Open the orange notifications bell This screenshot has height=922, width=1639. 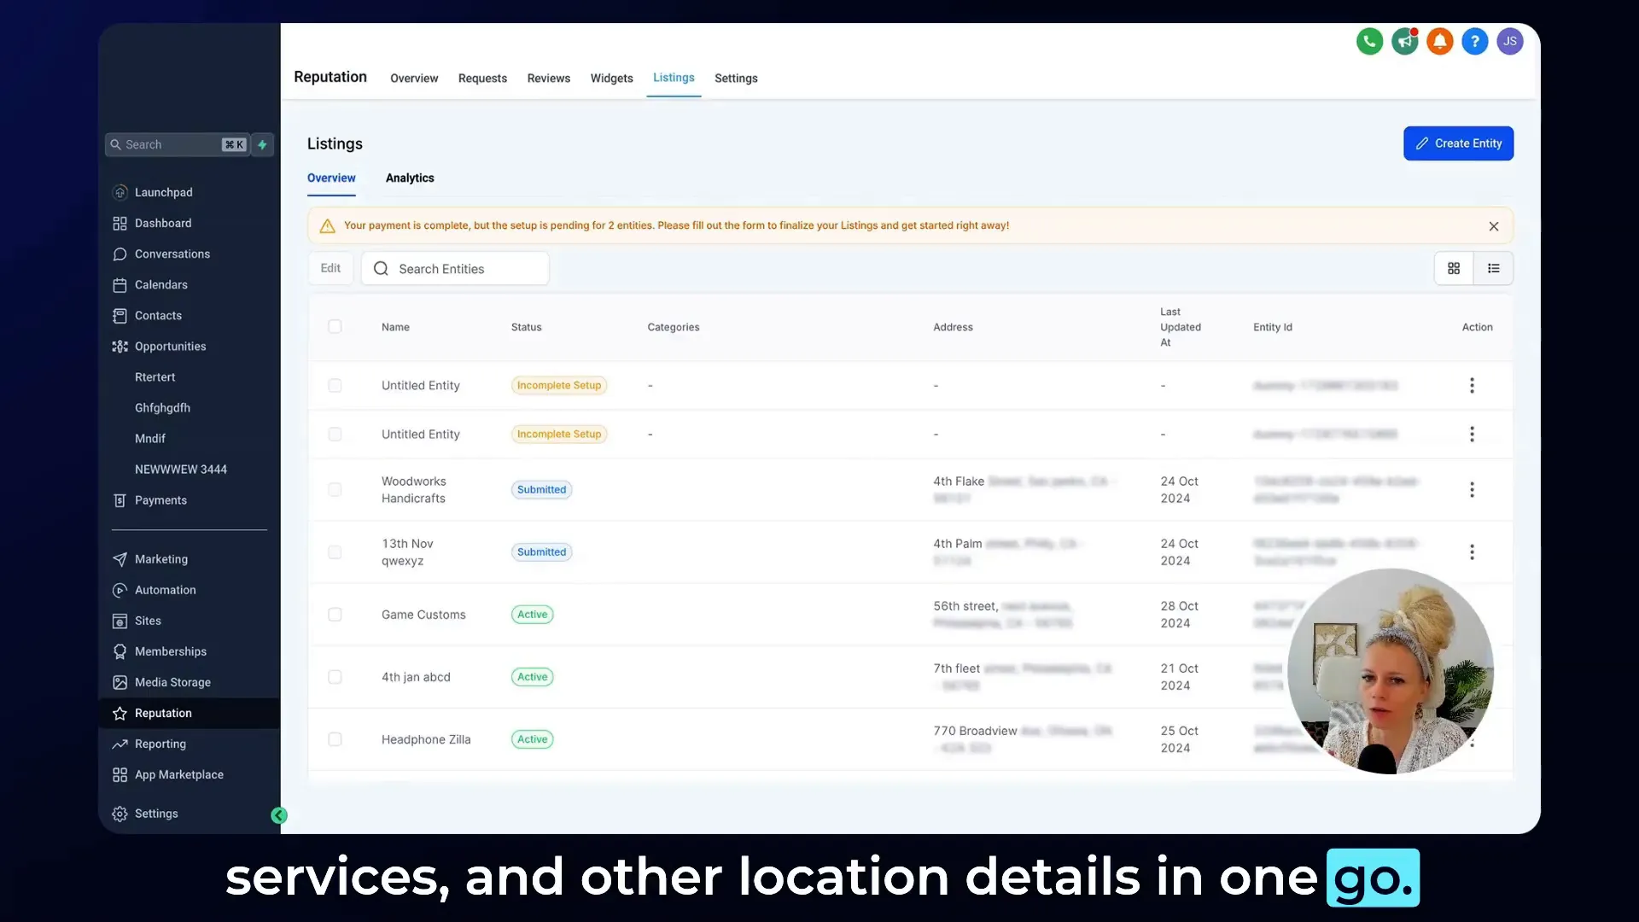click(1439, 41)
